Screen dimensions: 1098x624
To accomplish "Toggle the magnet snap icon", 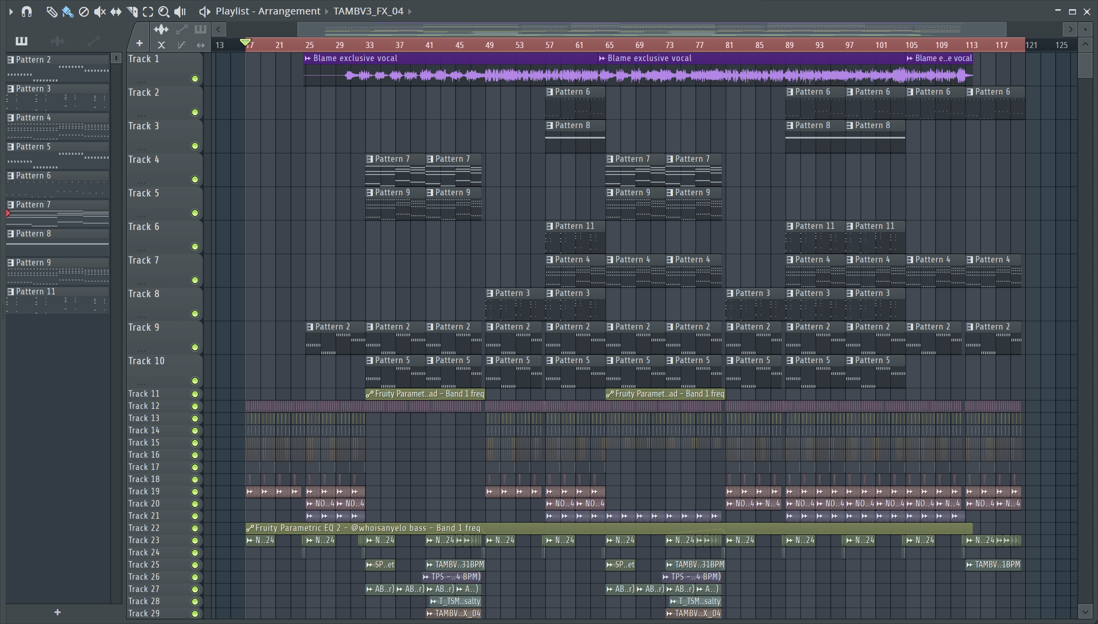I will pos(27,11).
